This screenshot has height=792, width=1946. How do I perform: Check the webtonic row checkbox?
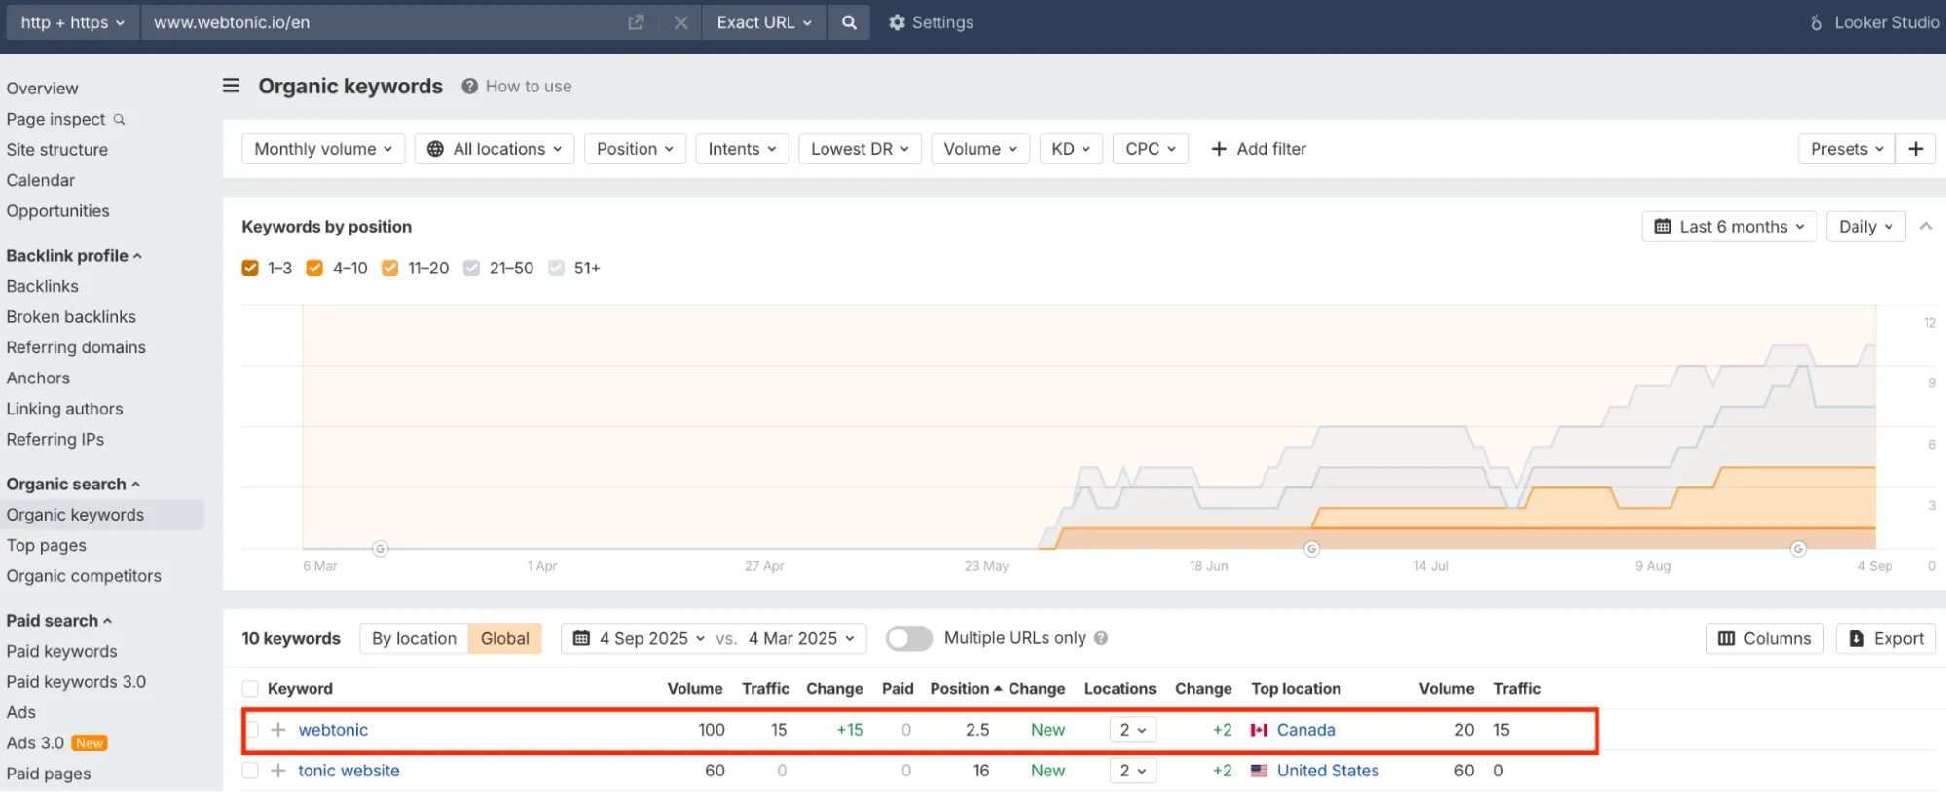252,730
